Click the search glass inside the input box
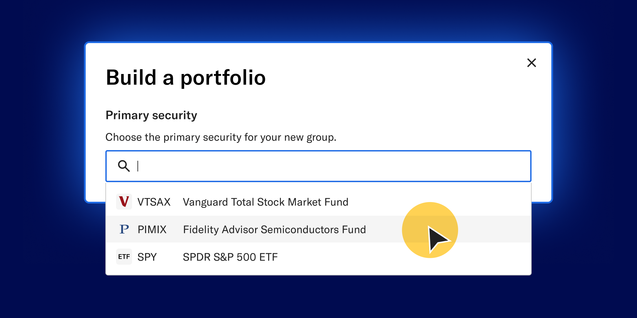 [124, 166]
